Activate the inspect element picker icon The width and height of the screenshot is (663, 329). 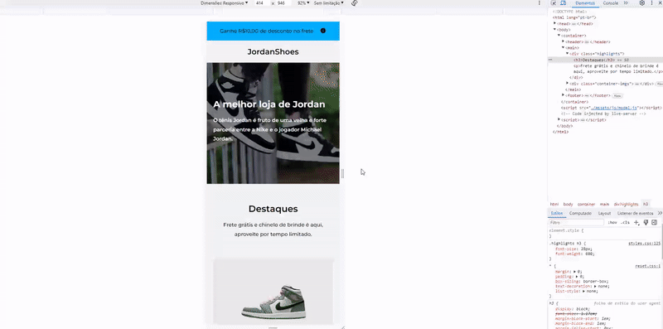pos(554,3)
